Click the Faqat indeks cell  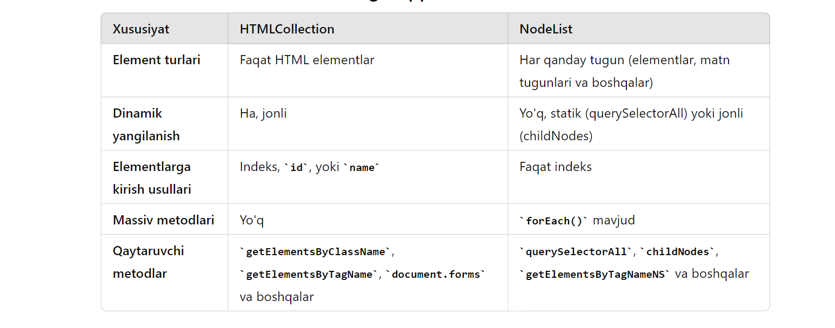pyautogui.click(x=556, y=167)
